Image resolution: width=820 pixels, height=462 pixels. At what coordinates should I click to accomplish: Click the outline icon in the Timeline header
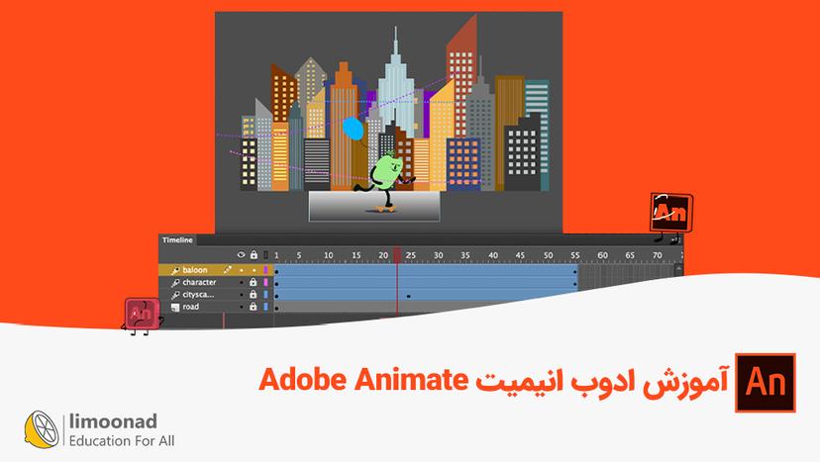[265, 255]
